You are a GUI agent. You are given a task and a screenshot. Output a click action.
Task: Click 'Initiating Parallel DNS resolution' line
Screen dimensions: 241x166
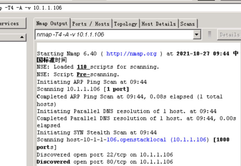(x=127, y=111)
